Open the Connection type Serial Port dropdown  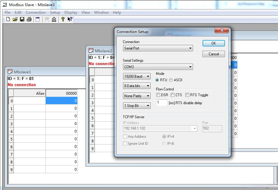pyautogui.click(x=158, y=48)
